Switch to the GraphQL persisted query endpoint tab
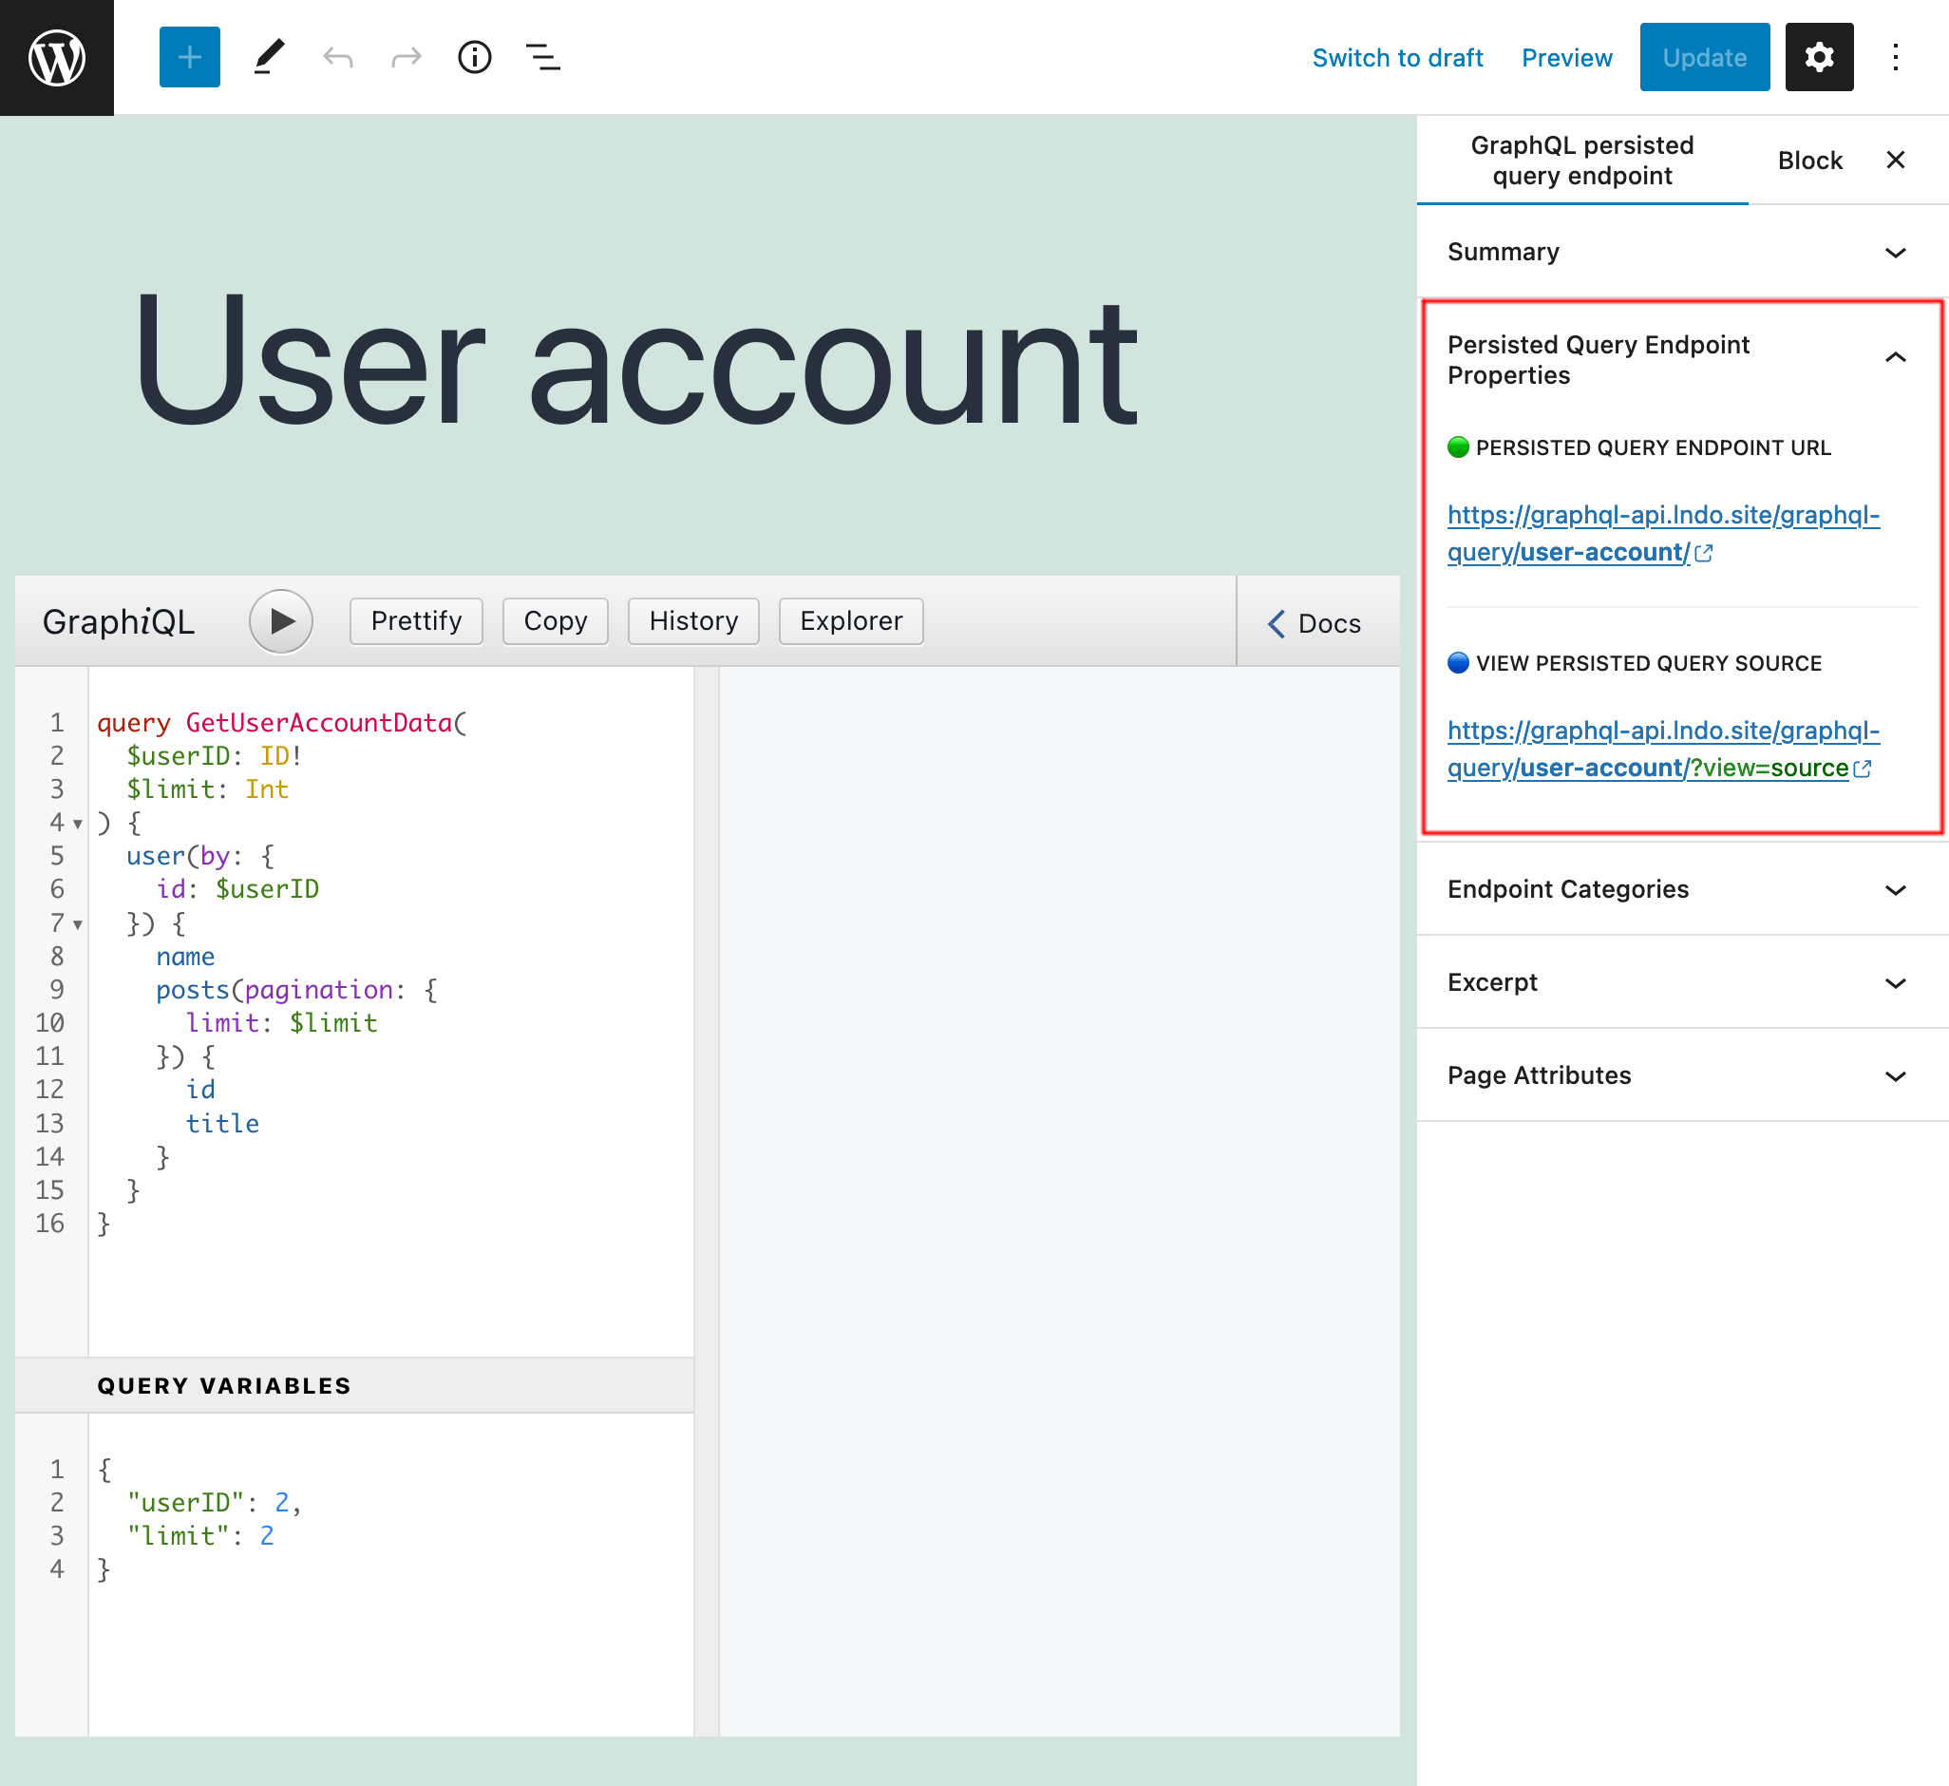This screenshot has height=1786, width=1949. click(x=1581, y=161)
